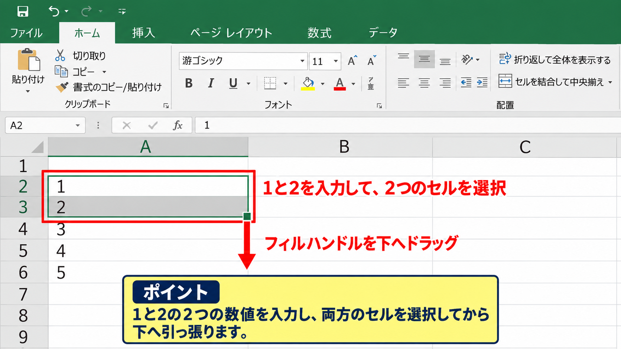Open the font size dropdown showing 11

click(x=336, y=61)
